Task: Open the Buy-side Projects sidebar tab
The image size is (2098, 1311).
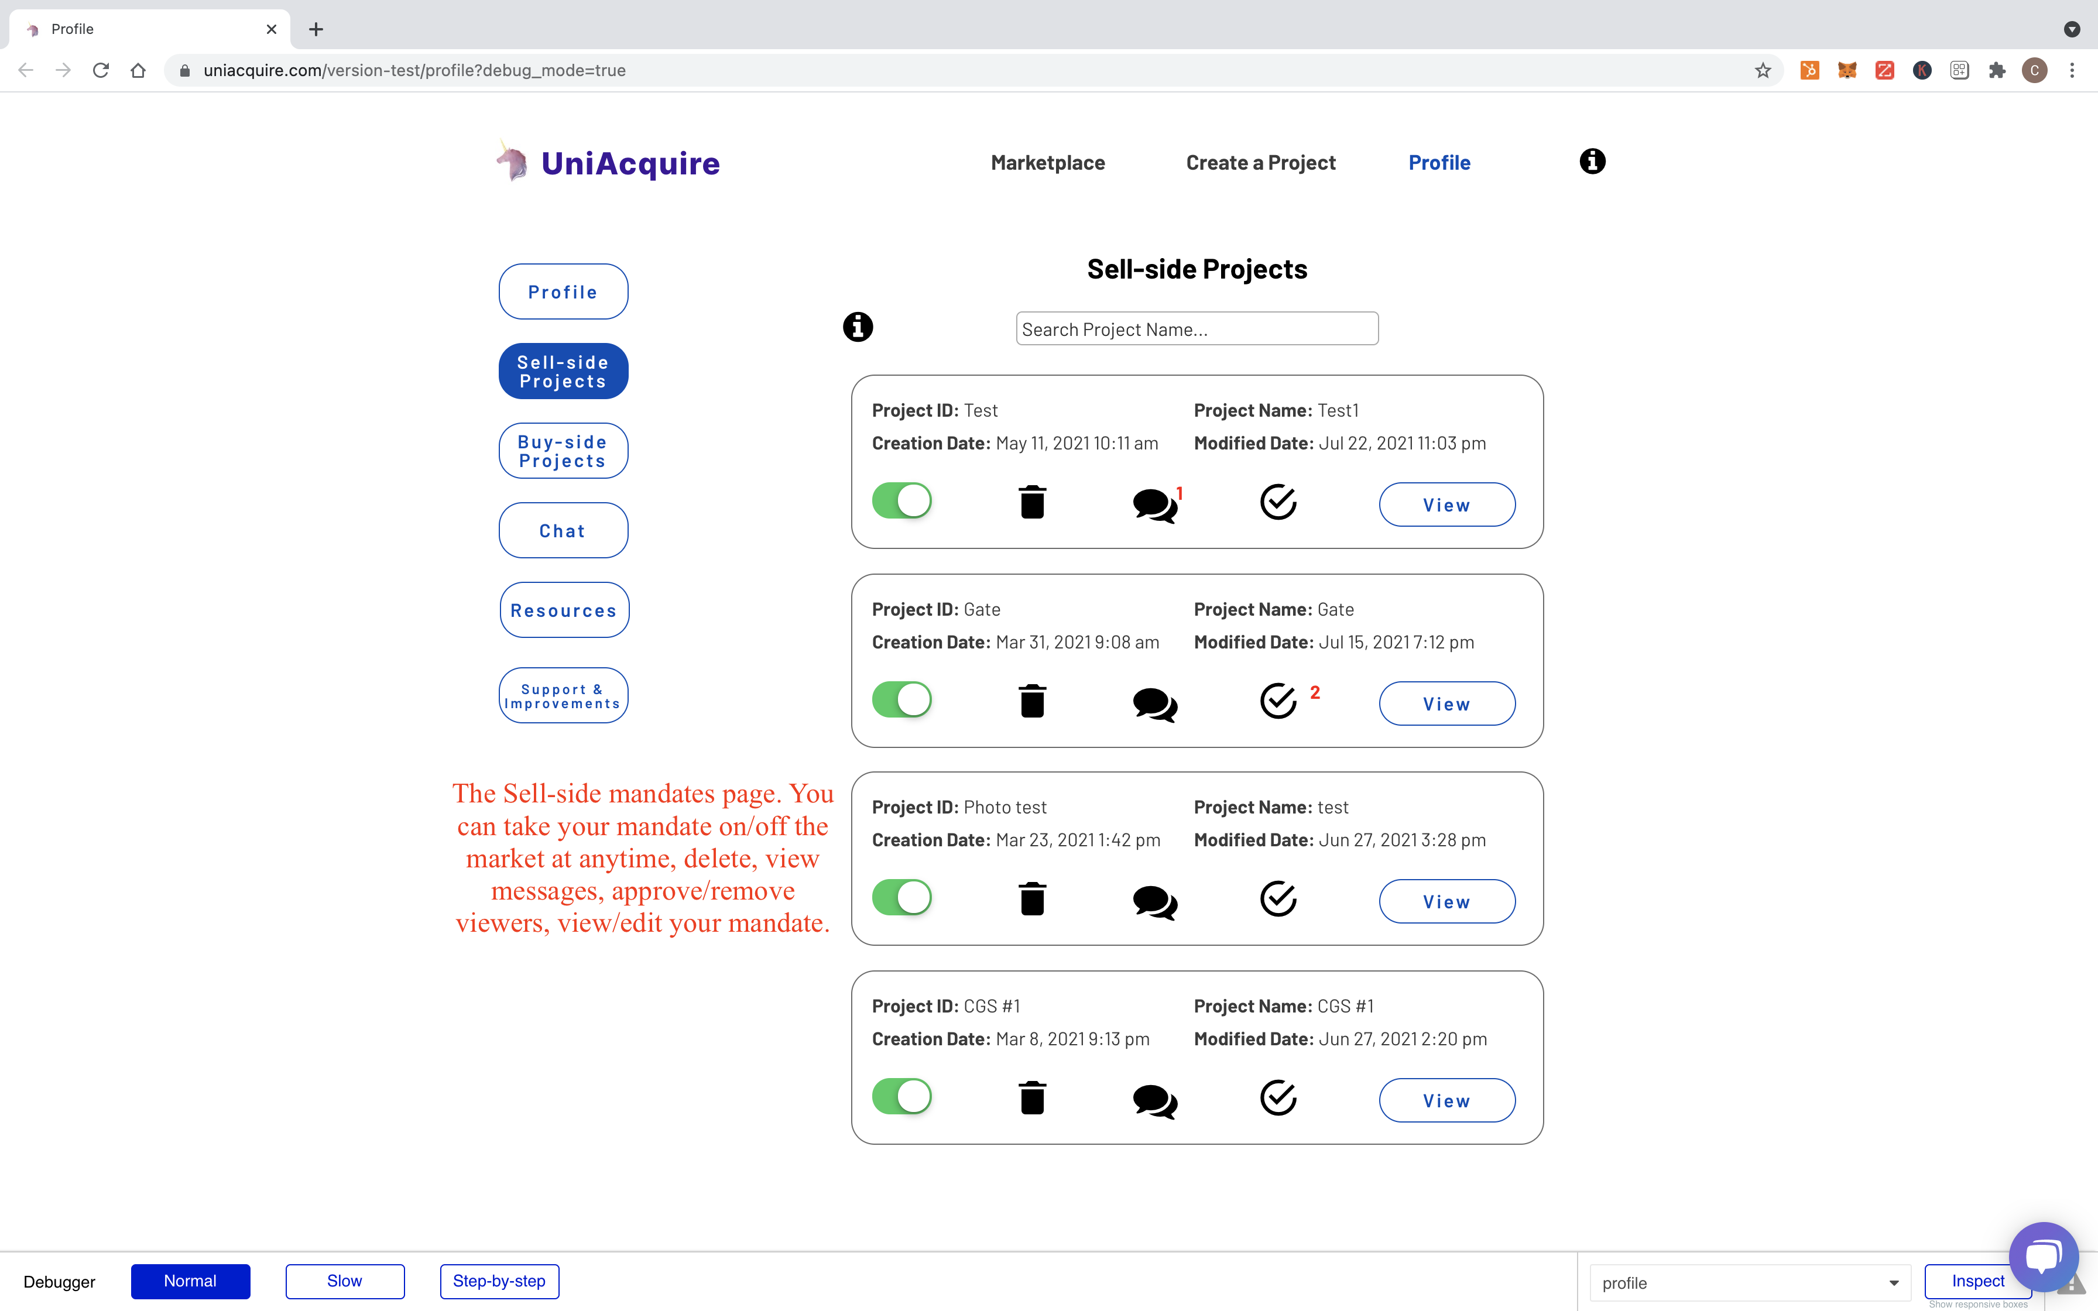Action: tap(563, 451)
